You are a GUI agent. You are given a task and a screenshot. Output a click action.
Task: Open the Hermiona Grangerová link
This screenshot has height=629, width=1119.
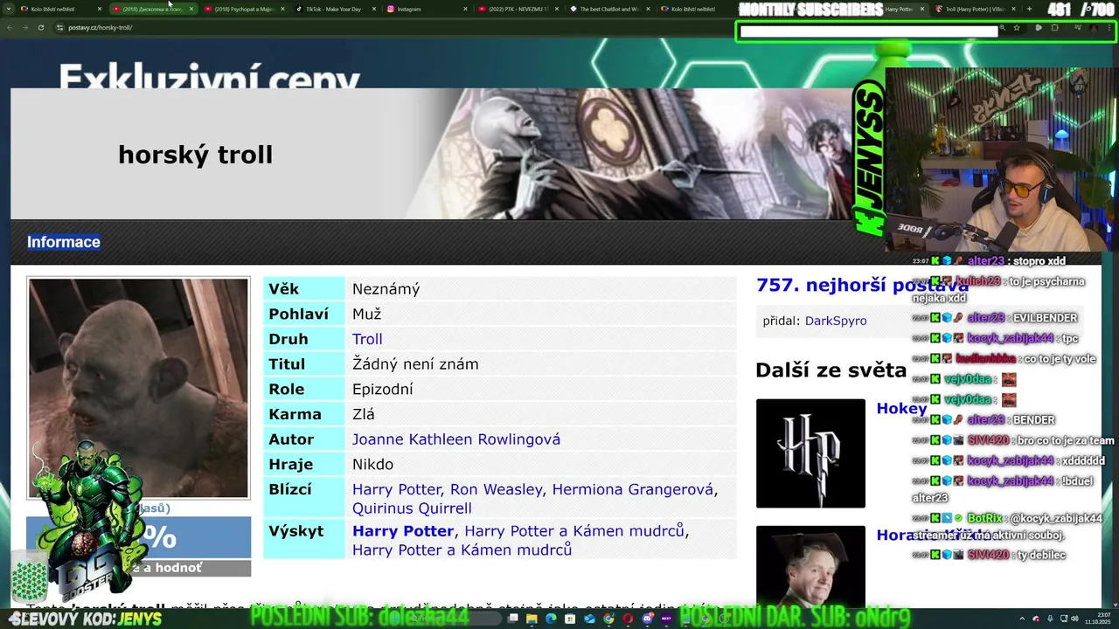click(633, 489)
